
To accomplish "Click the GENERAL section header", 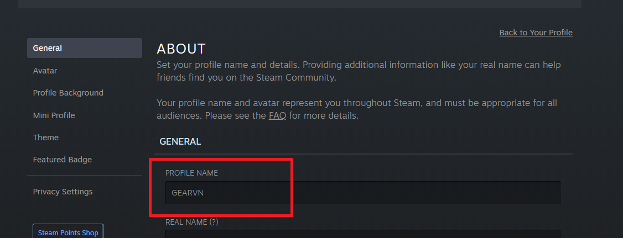I will click(180, 141).
